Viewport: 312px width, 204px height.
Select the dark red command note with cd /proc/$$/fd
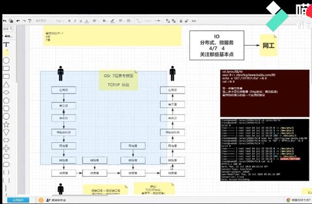coord(265,93)
